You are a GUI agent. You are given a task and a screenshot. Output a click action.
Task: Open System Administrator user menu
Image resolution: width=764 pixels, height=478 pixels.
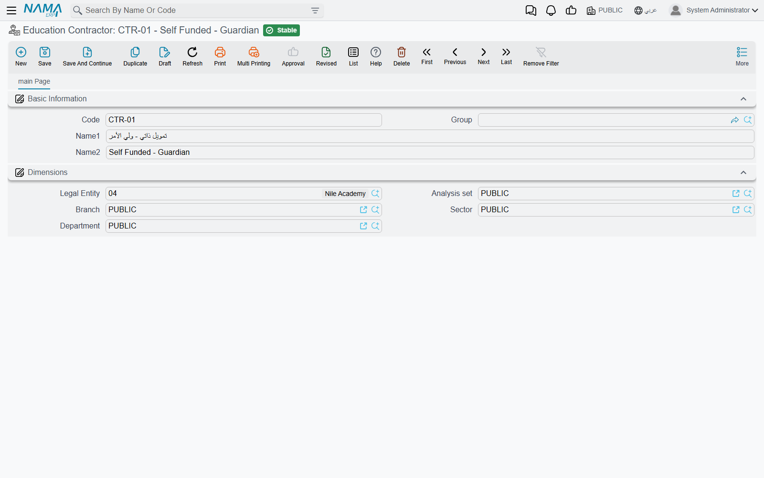tap(714, 10)
